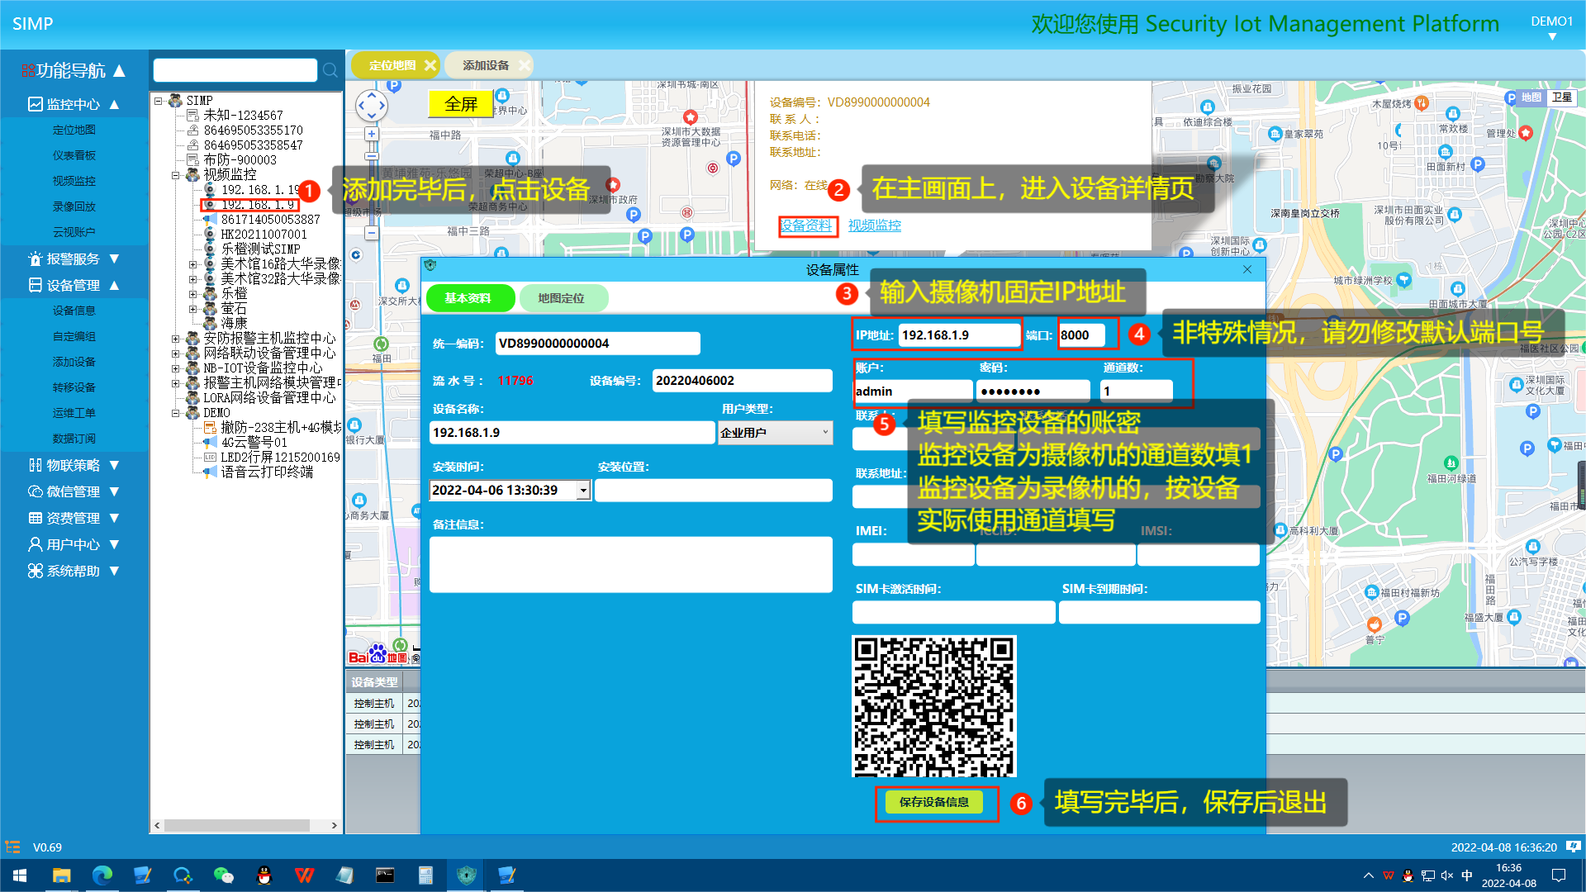1586x892 pixels.
Task: Close the 添加设备 tab with its X
Action: pos(524,65)
